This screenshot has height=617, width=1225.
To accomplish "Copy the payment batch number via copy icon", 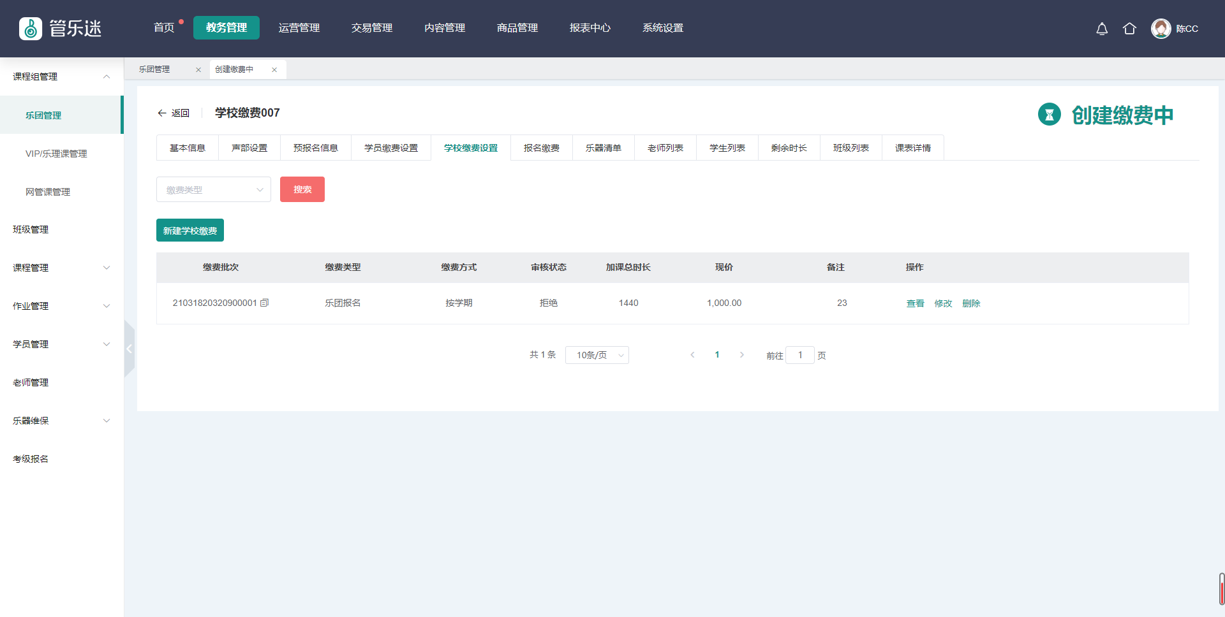I will (265, 303).
